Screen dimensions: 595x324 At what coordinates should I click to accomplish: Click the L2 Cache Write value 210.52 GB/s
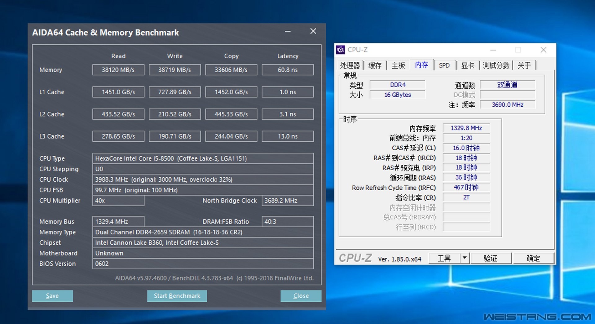(175, 114)
